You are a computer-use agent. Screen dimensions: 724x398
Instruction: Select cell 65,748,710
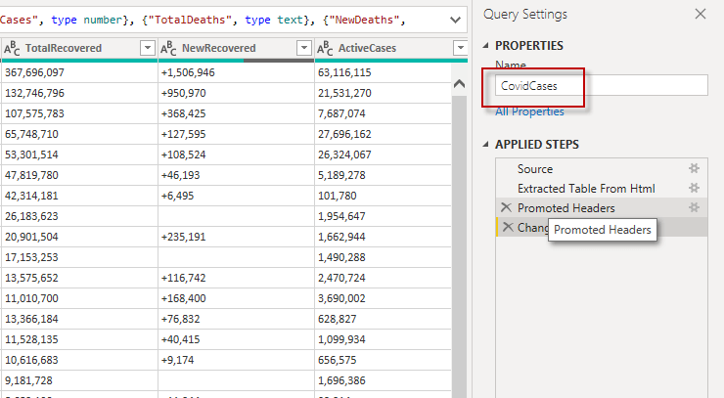(x=79, y=134)
